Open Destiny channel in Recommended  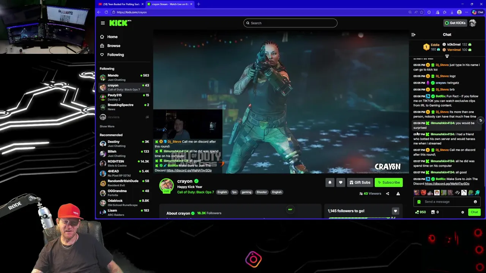(x=124, y=144)
